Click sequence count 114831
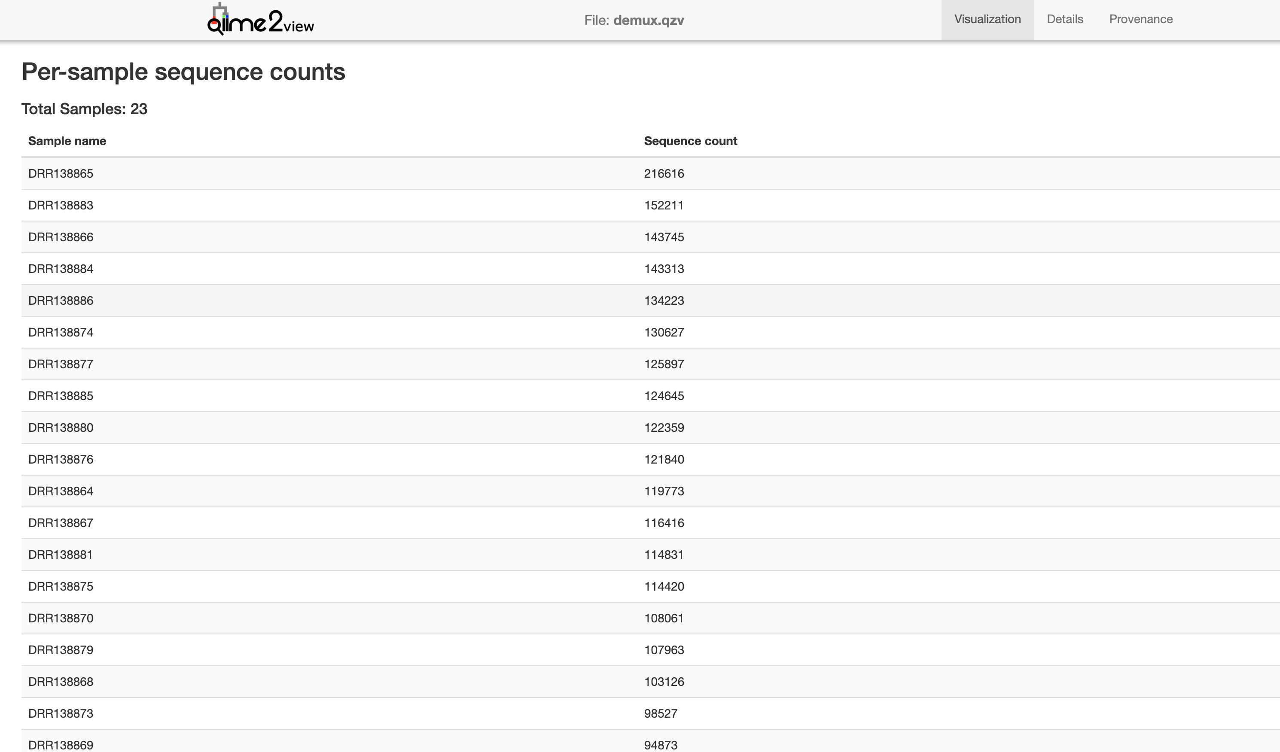Image resolution: width=1280 pixels, height=752 pixels. point(664,555)
